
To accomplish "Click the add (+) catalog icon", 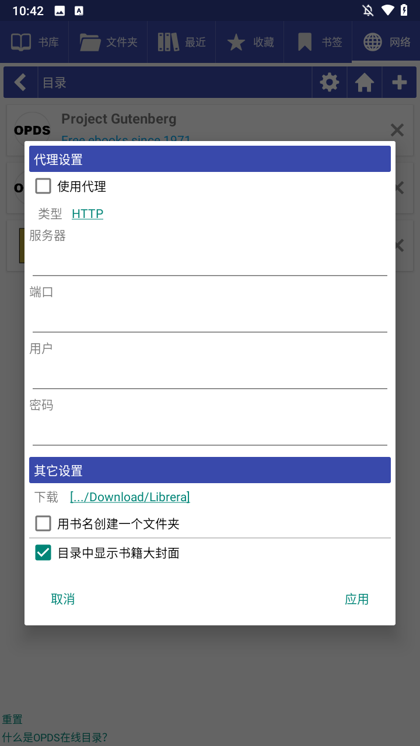I will point(400,82).
